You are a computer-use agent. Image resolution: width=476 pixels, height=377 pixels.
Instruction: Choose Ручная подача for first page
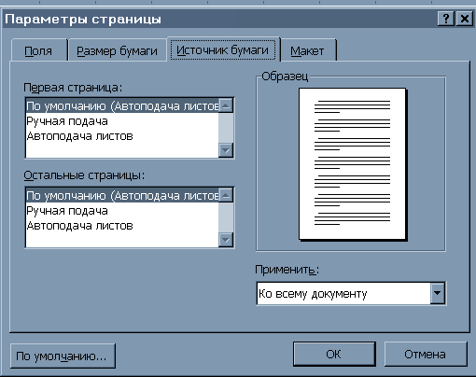tap(122, 121)
